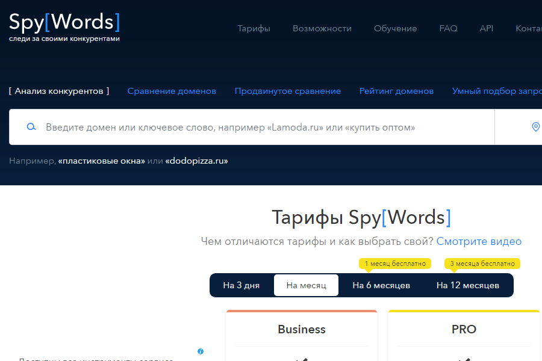Open the Тарифы menu item
Image resolution: width=542 pixels, height=361 pixels.
(x=254, y=28)
